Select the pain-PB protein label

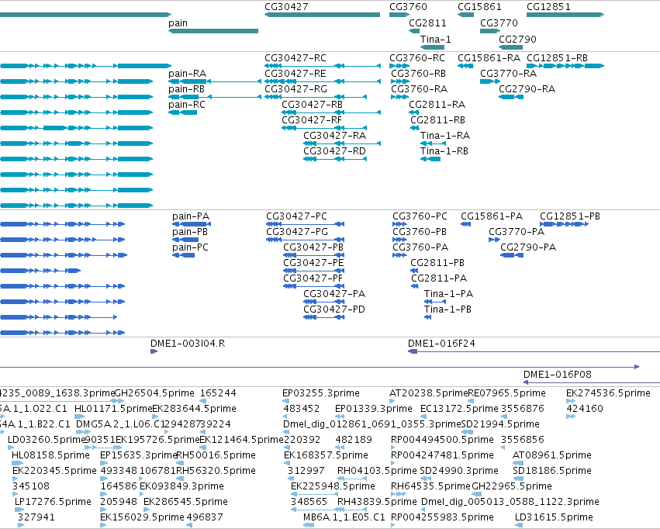pos(190,232)
